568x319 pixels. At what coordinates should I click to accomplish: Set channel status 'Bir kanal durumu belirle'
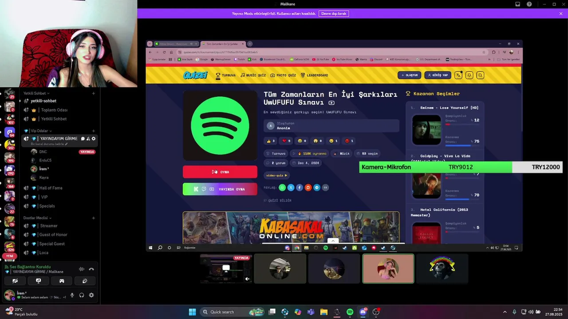(x=49, y=144)
